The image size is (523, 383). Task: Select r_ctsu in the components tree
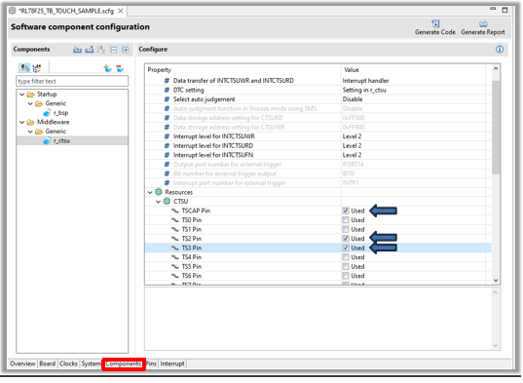tap(61, 140)
